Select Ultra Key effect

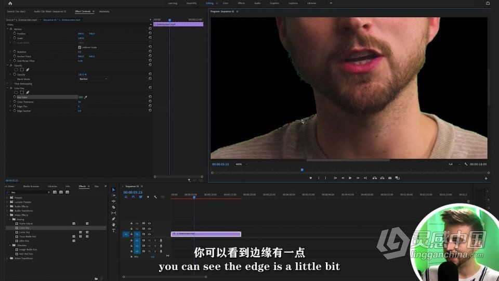pyautogui.click(x=24, y=241)
